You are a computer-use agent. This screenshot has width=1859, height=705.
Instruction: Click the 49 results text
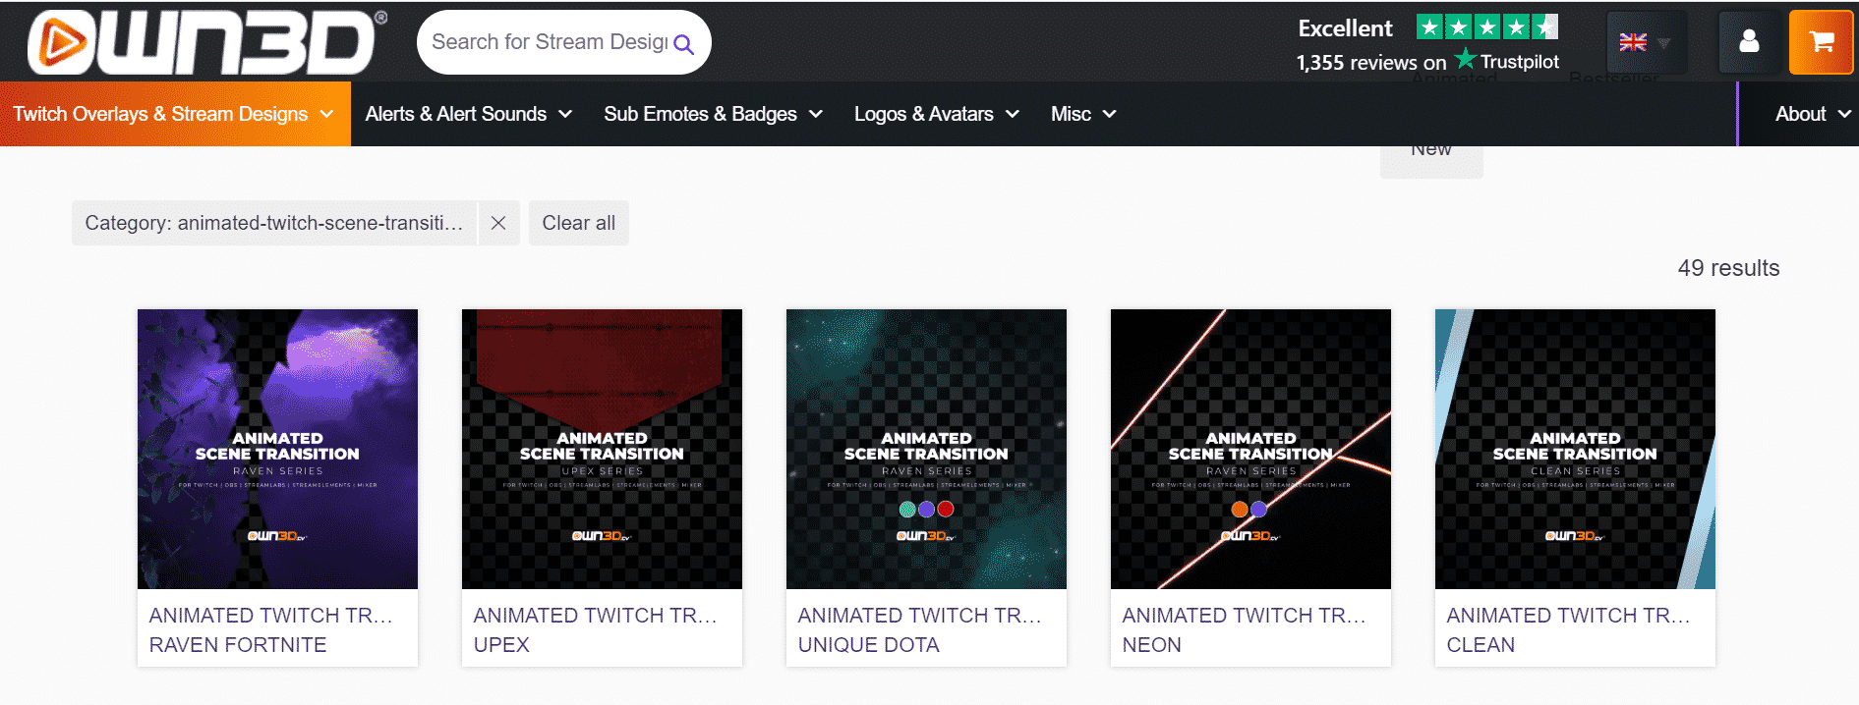(1728, 268)
